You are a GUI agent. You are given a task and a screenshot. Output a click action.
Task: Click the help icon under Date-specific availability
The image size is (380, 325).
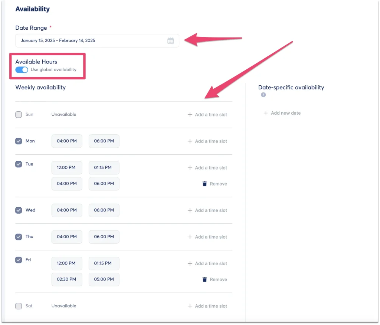(263, 95)
